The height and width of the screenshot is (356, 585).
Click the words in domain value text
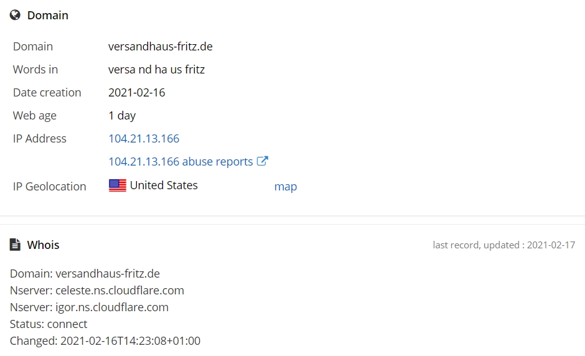[156, 70]
